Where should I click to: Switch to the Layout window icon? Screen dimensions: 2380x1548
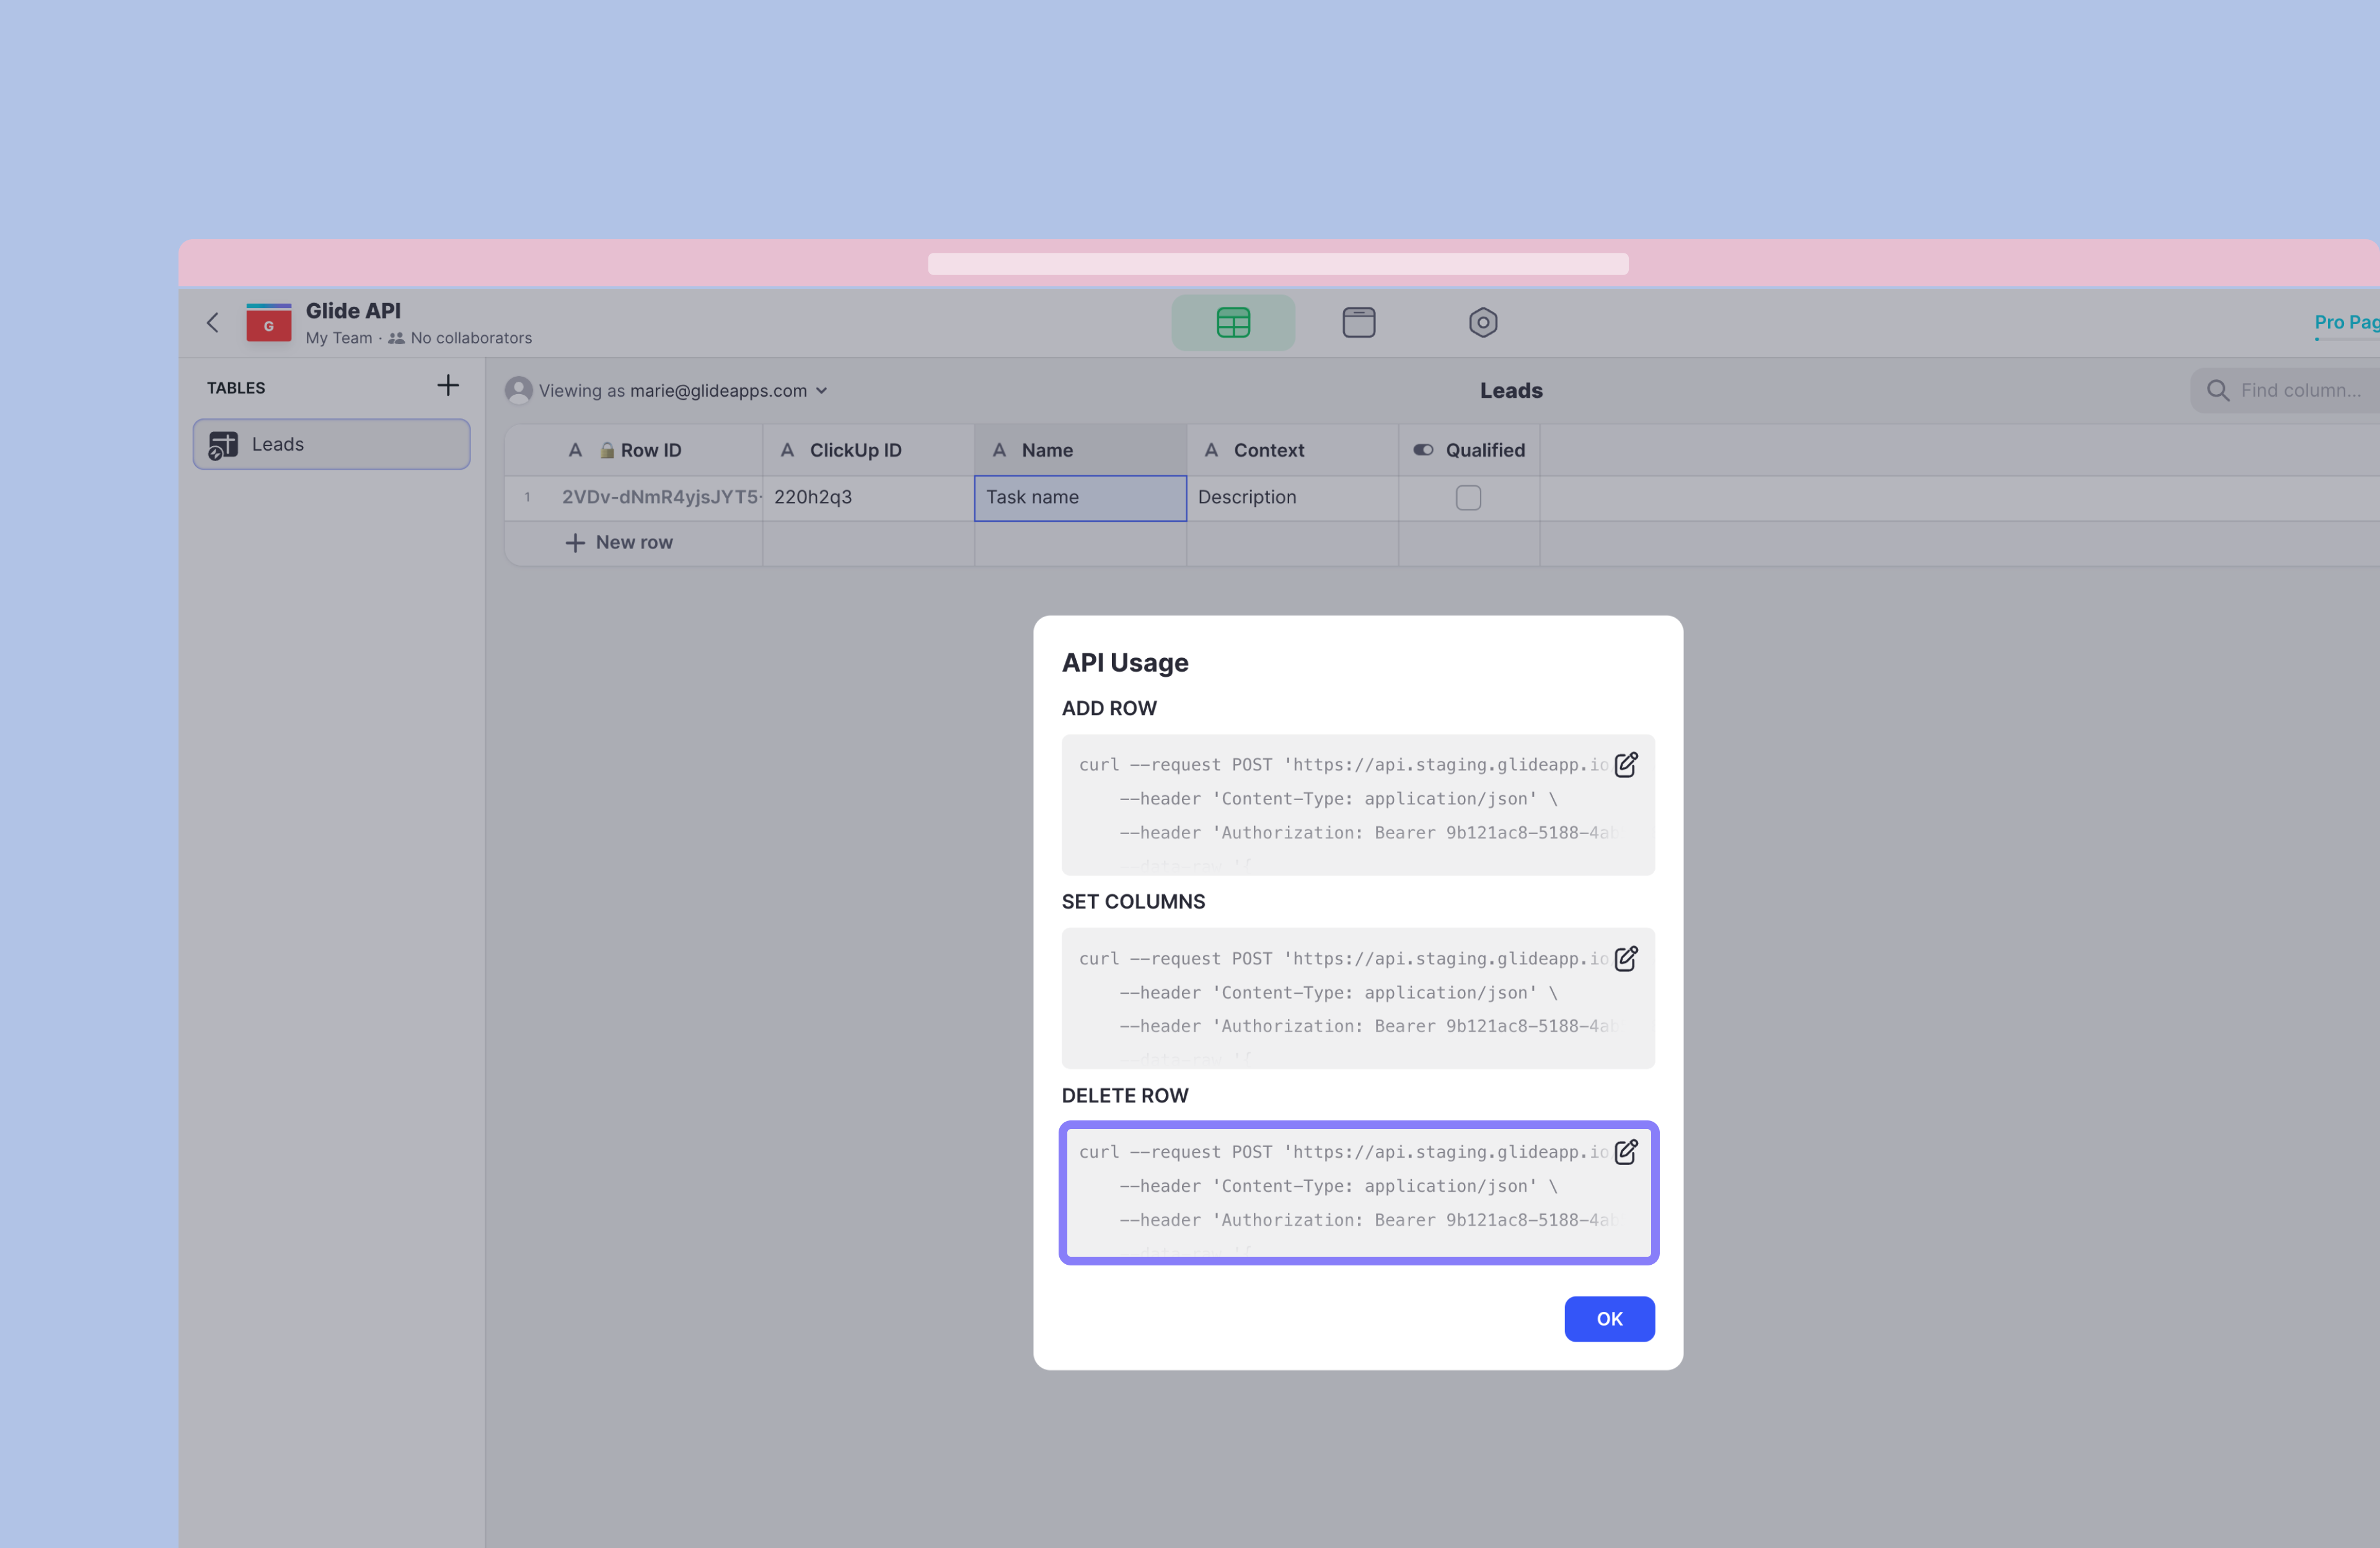click(x=1358, y=322)
